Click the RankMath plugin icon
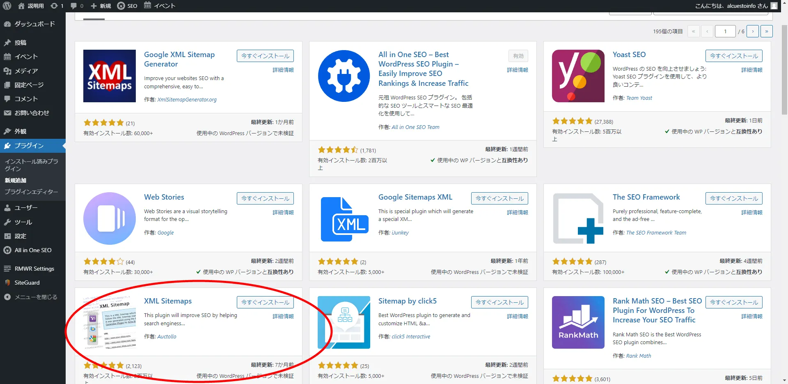The height and width of the screenshot is (384, 788). coord(578,322)
